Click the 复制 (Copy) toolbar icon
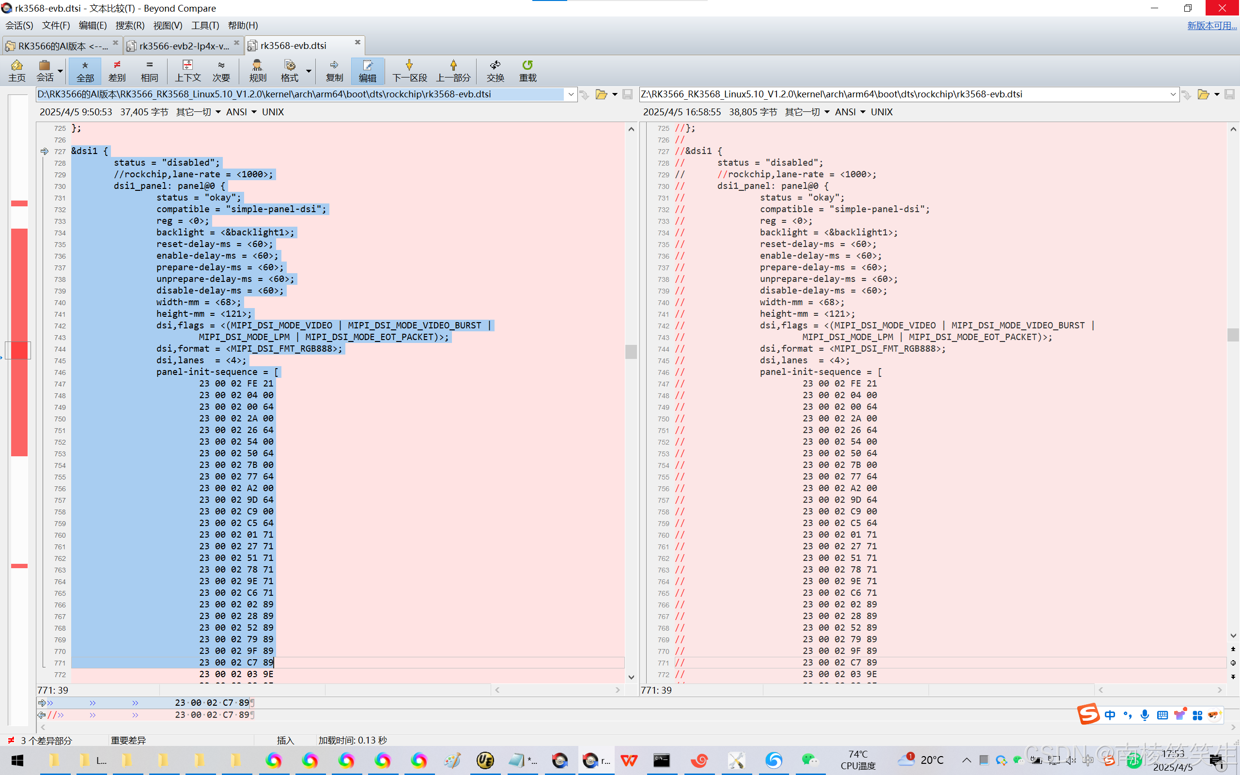The image size is (1240, 775). [334, 71]
